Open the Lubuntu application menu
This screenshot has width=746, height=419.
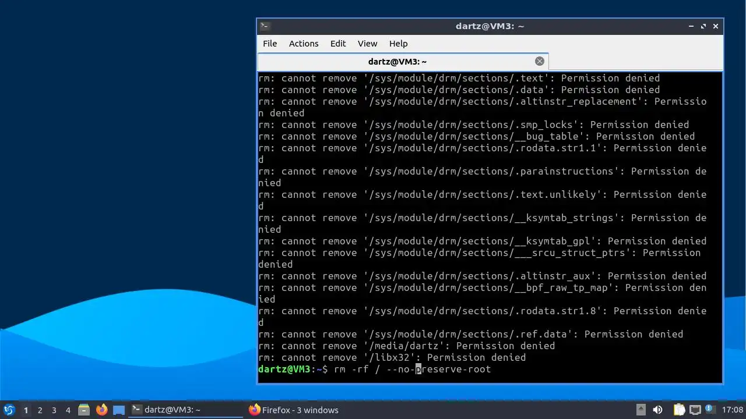coord(9,410)
